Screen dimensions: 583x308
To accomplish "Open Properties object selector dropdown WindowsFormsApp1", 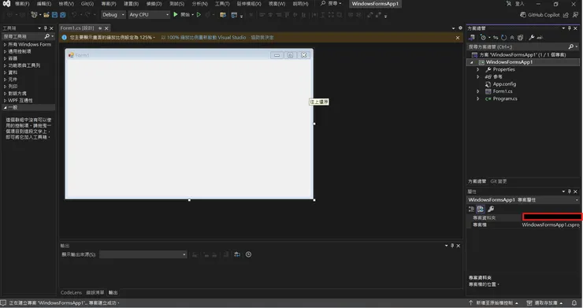I will [523, 200].
